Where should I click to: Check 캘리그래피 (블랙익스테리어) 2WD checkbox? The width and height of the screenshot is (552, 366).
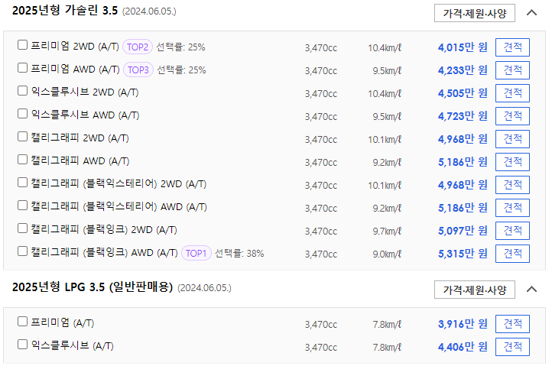coord(22,183)
